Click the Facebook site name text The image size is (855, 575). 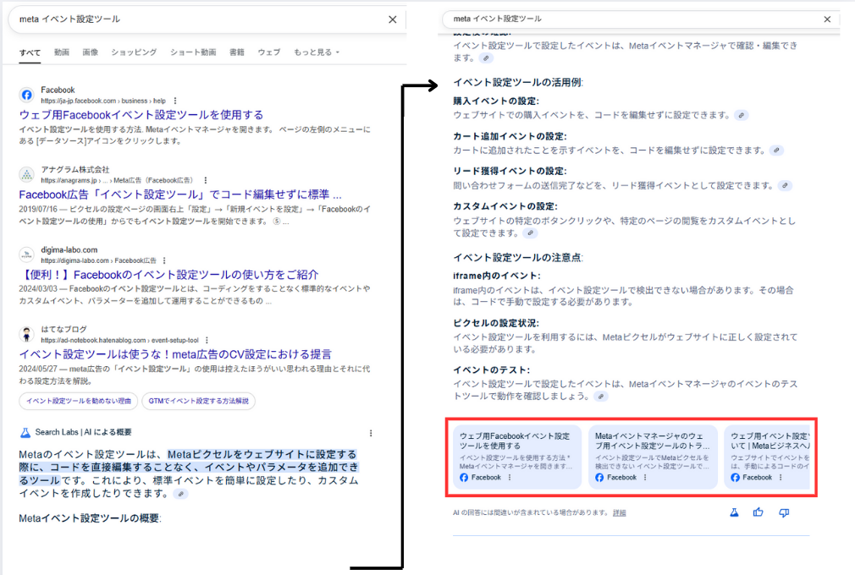click(58, 90)
